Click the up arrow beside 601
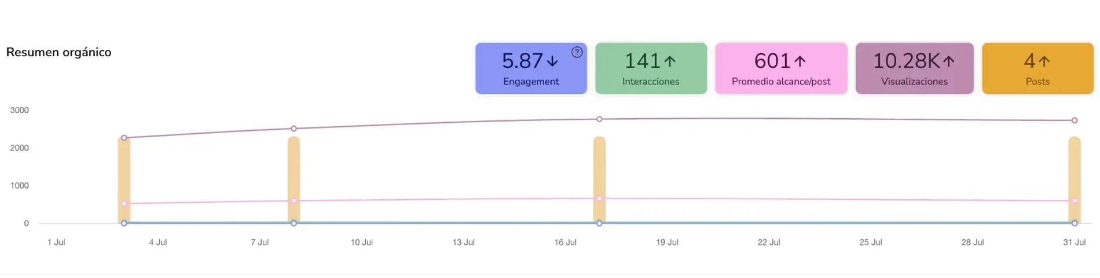This screenshot has height=278, width=1100. point(800,61)
